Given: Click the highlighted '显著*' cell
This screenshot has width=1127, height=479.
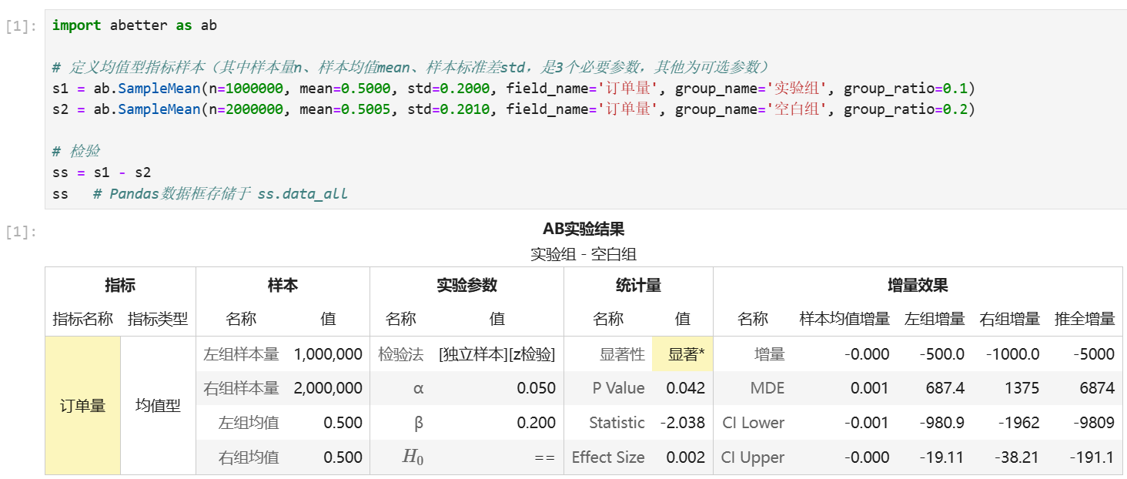Looking at the screenshot, I should point(683,354).
